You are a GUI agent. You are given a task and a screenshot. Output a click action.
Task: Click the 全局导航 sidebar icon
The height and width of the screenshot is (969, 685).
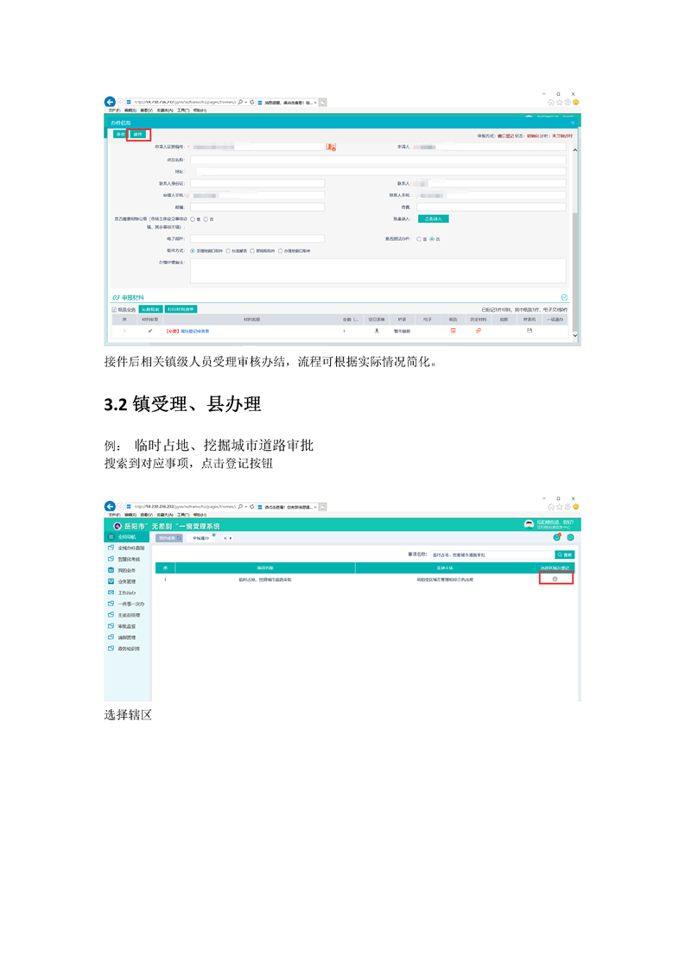(x=111, y=537)
